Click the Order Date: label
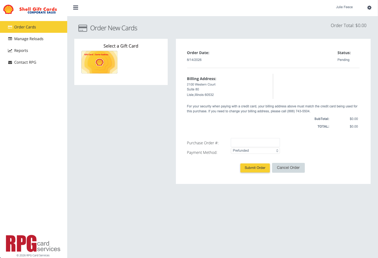The image size is (378, 258). pos(198,53)
